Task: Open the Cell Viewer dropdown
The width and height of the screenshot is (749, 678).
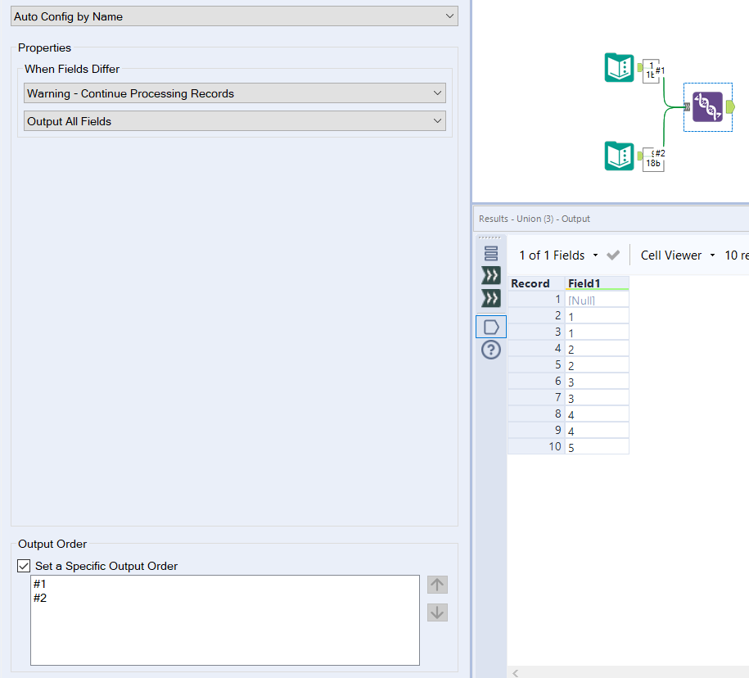Action: [x=711, y=255]
